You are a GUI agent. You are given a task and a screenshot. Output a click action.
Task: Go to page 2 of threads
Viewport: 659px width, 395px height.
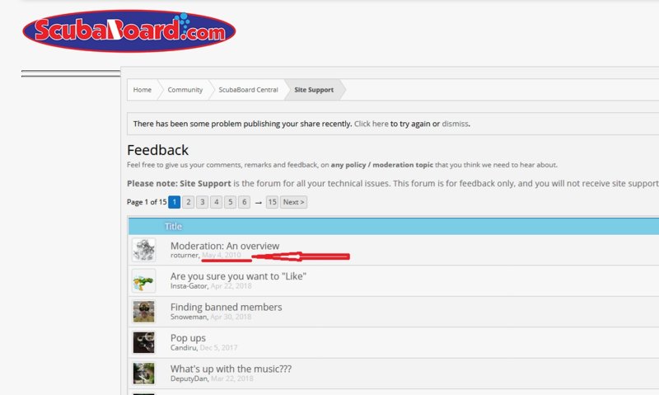(189, 202)
